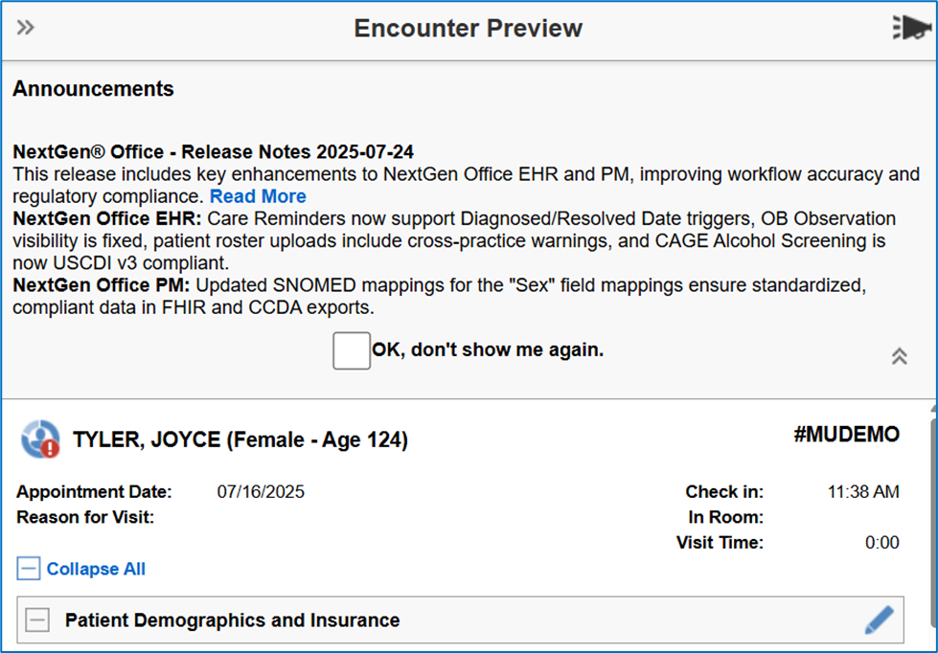Click the "OK, don't show me again." label text
The height and width of the screenshot is (653, 938).
click(x=488, y=350)
